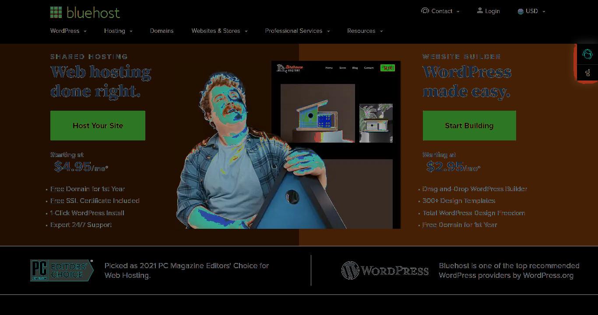
Task: Click the Start Building button
Action: [469, 126]
